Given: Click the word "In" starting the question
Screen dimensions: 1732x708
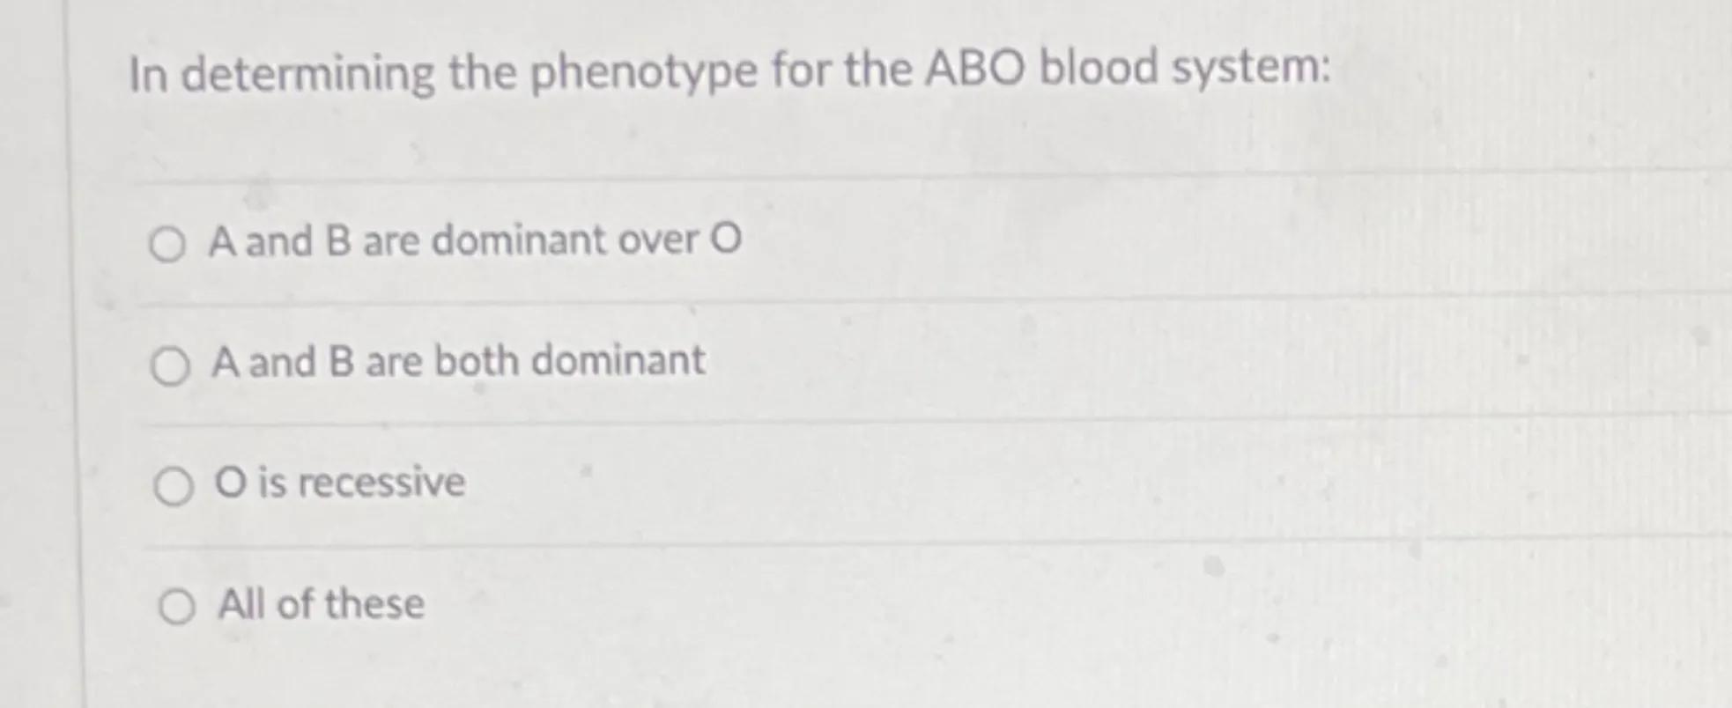Looking at the screenshot, I should (x=148, y=75).
